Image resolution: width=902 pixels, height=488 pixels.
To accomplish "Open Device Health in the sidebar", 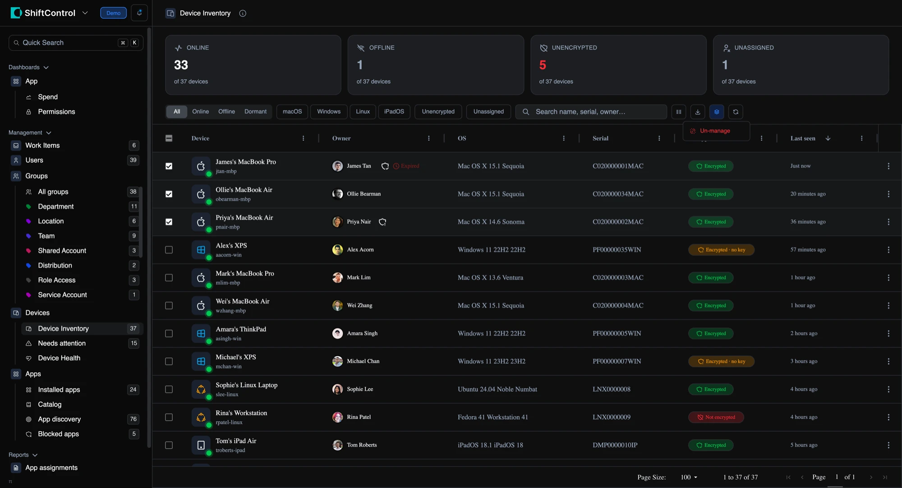I will [x=82, y=358].
